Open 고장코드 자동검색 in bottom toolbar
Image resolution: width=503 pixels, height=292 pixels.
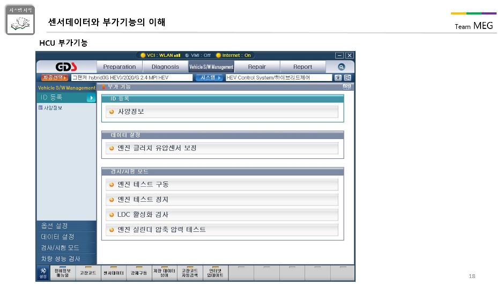190,273
